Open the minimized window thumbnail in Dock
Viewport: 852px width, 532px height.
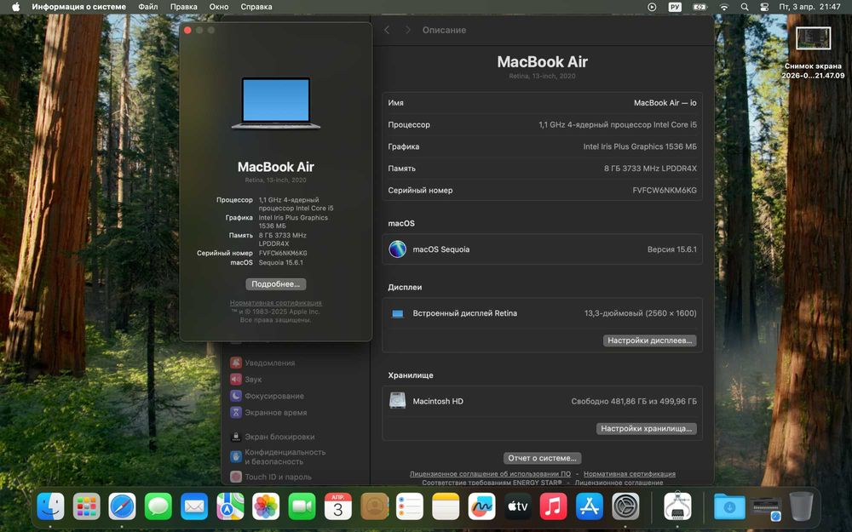point(766,508)
